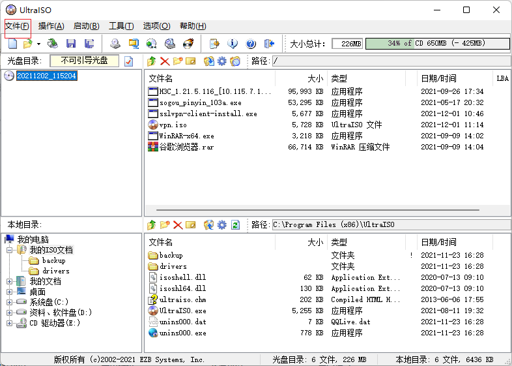This screenshot has height=366, width=512.
Task: Click the disc pane 路径 field showing /
Action: coord(391,61)
